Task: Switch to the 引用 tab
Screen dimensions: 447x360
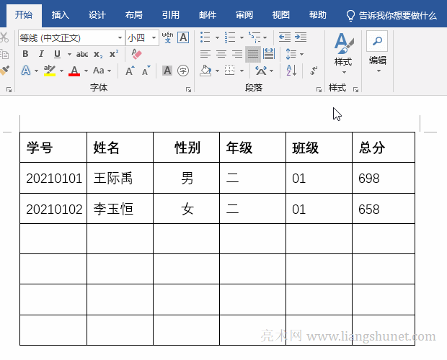Action: click(x=171, y=15)
